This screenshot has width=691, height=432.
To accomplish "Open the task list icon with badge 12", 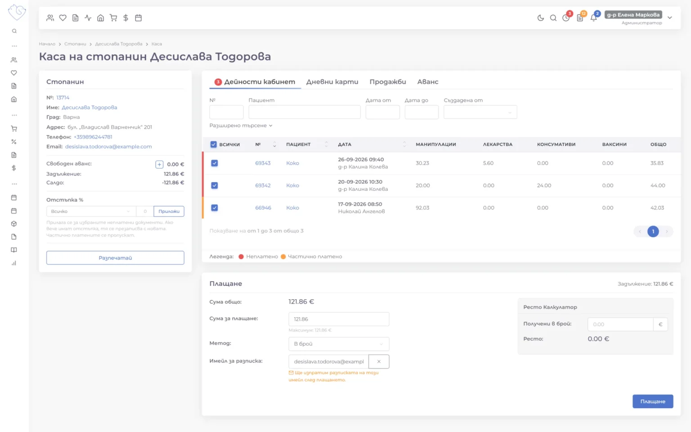I will click(580, 18).
